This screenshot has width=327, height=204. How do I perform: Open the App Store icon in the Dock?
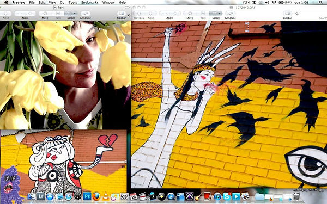(x=50, y=196)
